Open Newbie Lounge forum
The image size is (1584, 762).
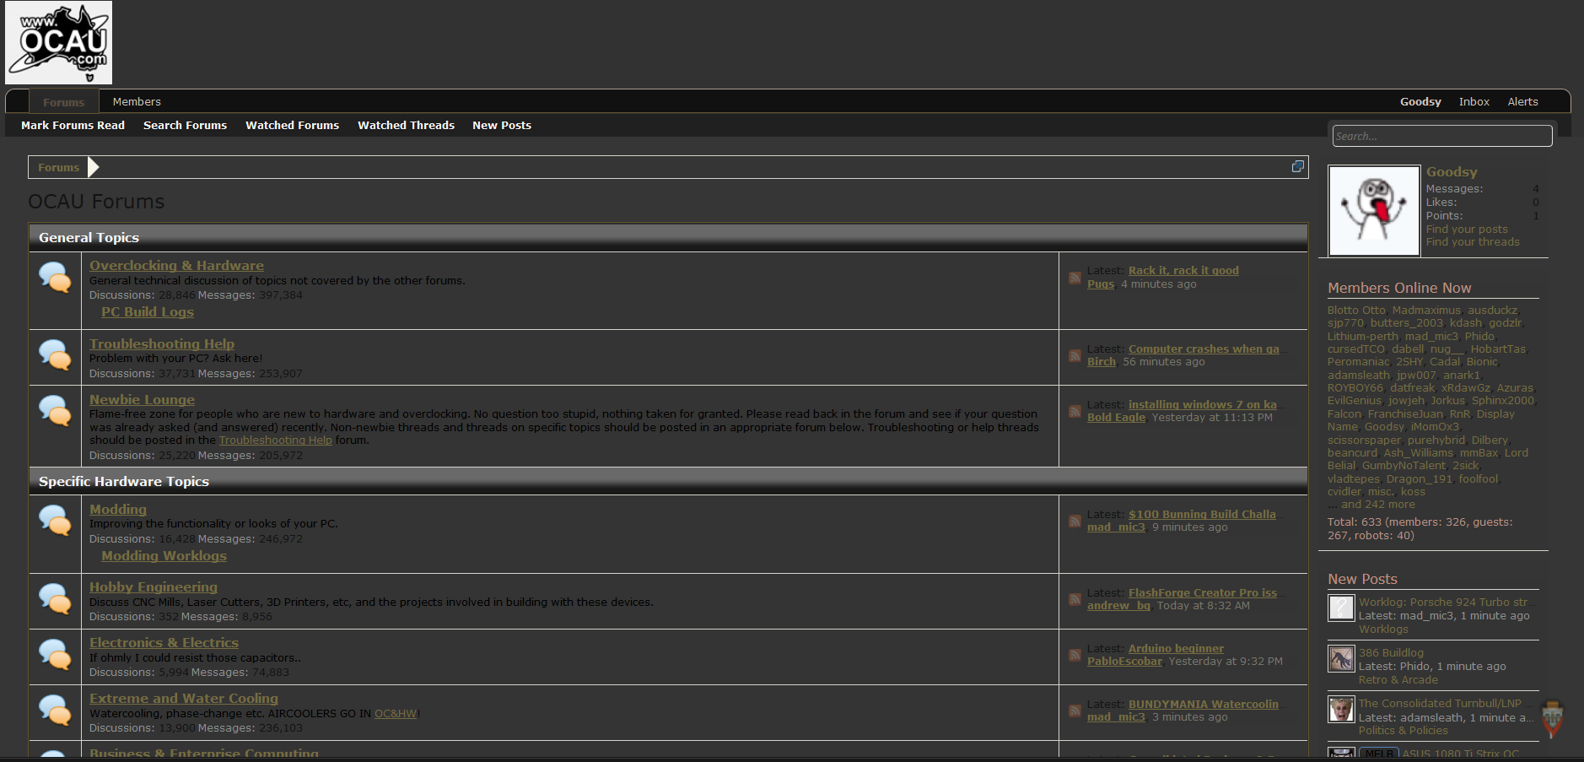click(x=142, y=400)
